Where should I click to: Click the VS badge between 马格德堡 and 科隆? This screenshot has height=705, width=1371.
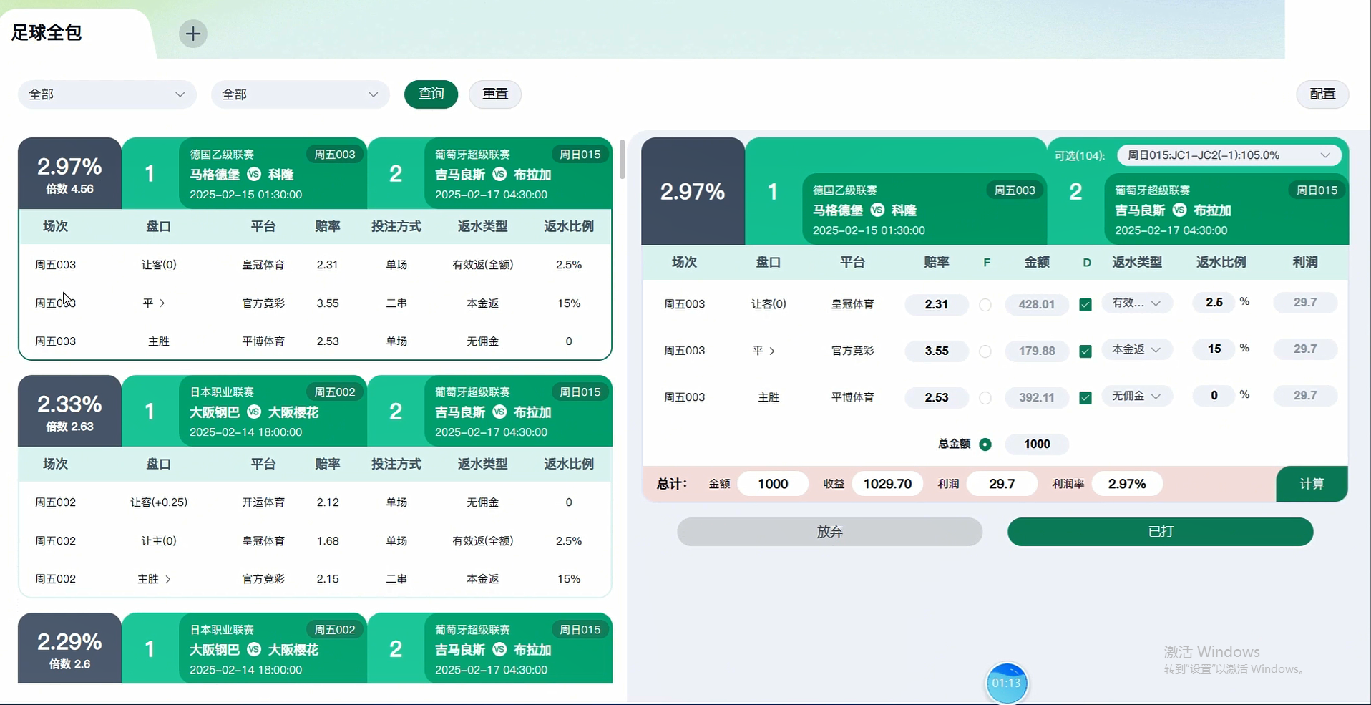click(x=253, y=174)
